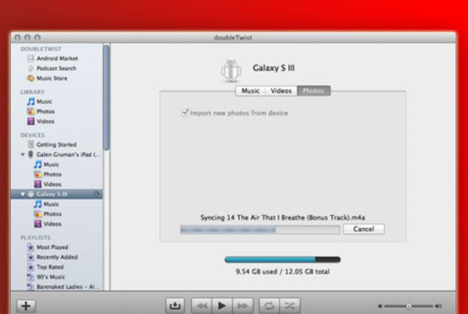The height and width of the screenshot is (314, 468).
Task: Open Android Market in the sidebar
Action: (57, 58)
